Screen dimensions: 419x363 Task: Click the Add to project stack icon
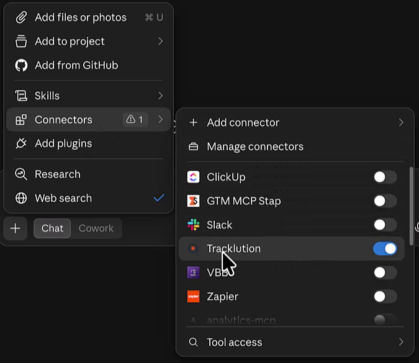(21, 42)
